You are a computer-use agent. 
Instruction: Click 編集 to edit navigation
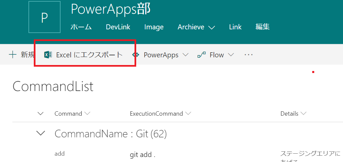point(262,27)
